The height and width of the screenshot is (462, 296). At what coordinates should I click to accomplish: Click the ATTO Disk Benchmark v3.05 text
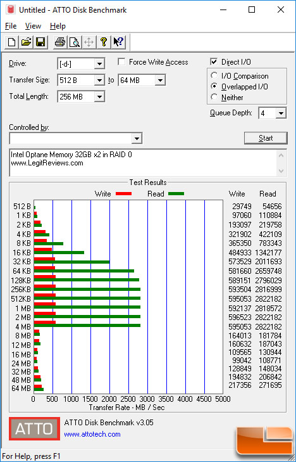(x=109, y=423)
